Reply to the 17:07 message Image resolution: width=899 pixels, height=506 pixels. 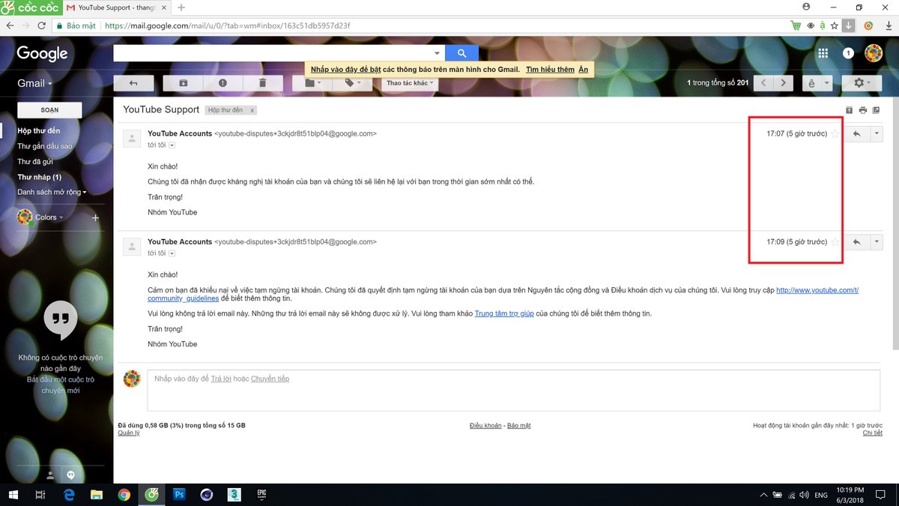[857, 134]
